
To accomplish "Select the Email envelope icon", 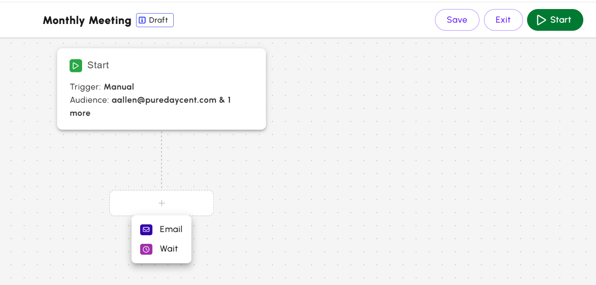I will pyautogui.click(x=146, y=229).
